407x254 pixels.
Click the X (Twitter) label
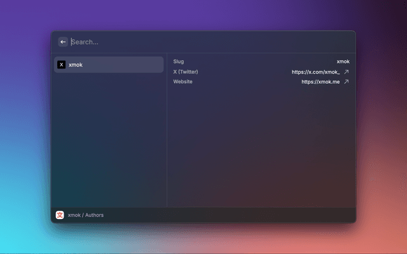click(x=186, y=72)
